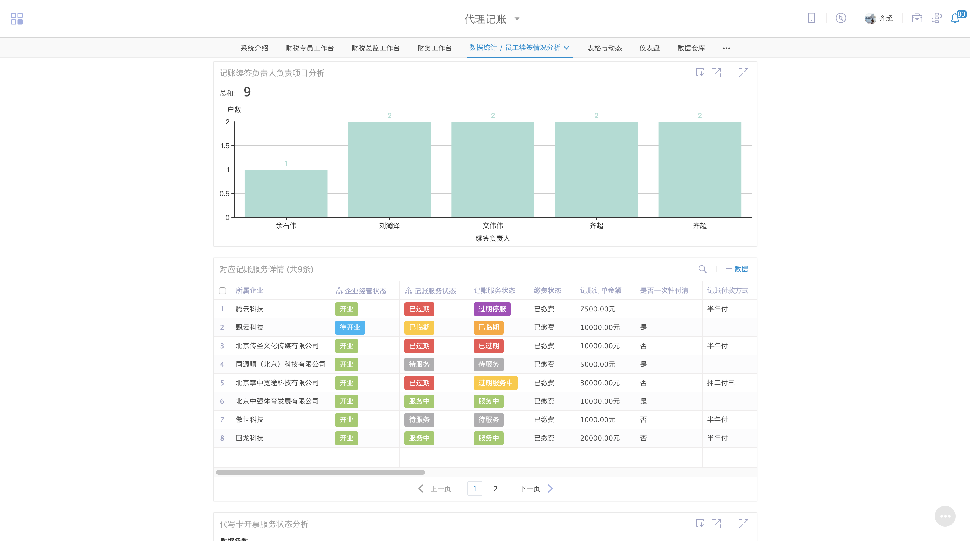
Task: Click 文伟伟 bar in chart
Action: [493, 170]
